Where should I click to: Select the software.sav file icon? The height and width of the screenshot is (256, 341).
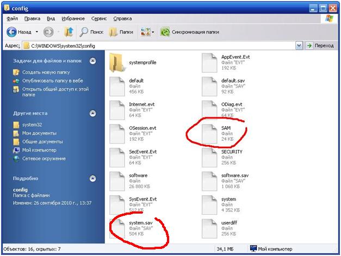tap(209, 181)
